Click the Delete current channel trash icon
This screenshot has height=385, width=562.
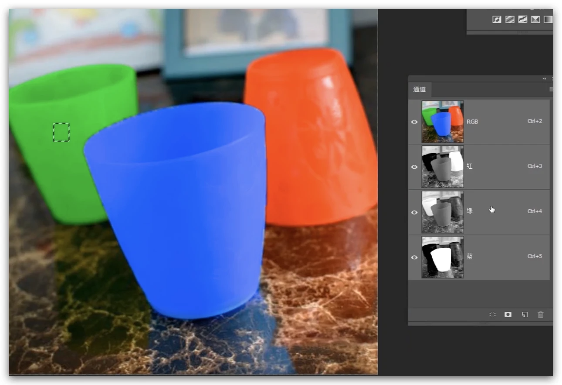[x=541, y=315]
